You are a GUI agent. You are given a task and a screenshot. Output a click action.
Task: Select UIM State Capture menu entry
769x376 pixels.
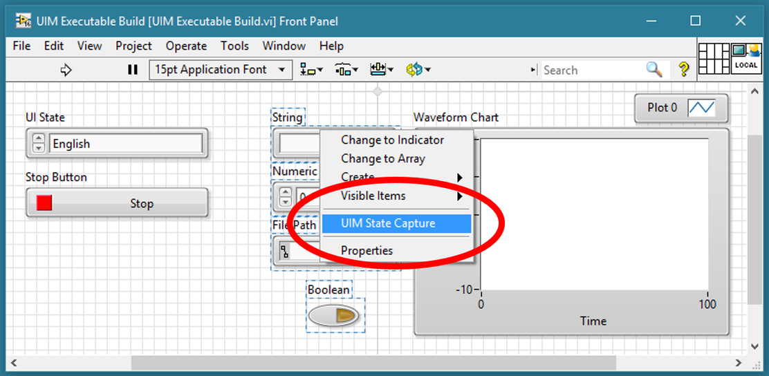point(388,223)
